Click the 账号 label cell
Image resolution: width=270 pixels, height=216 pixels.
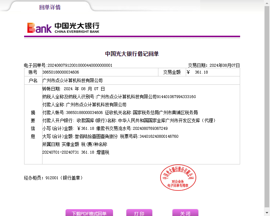click(33, 72)
